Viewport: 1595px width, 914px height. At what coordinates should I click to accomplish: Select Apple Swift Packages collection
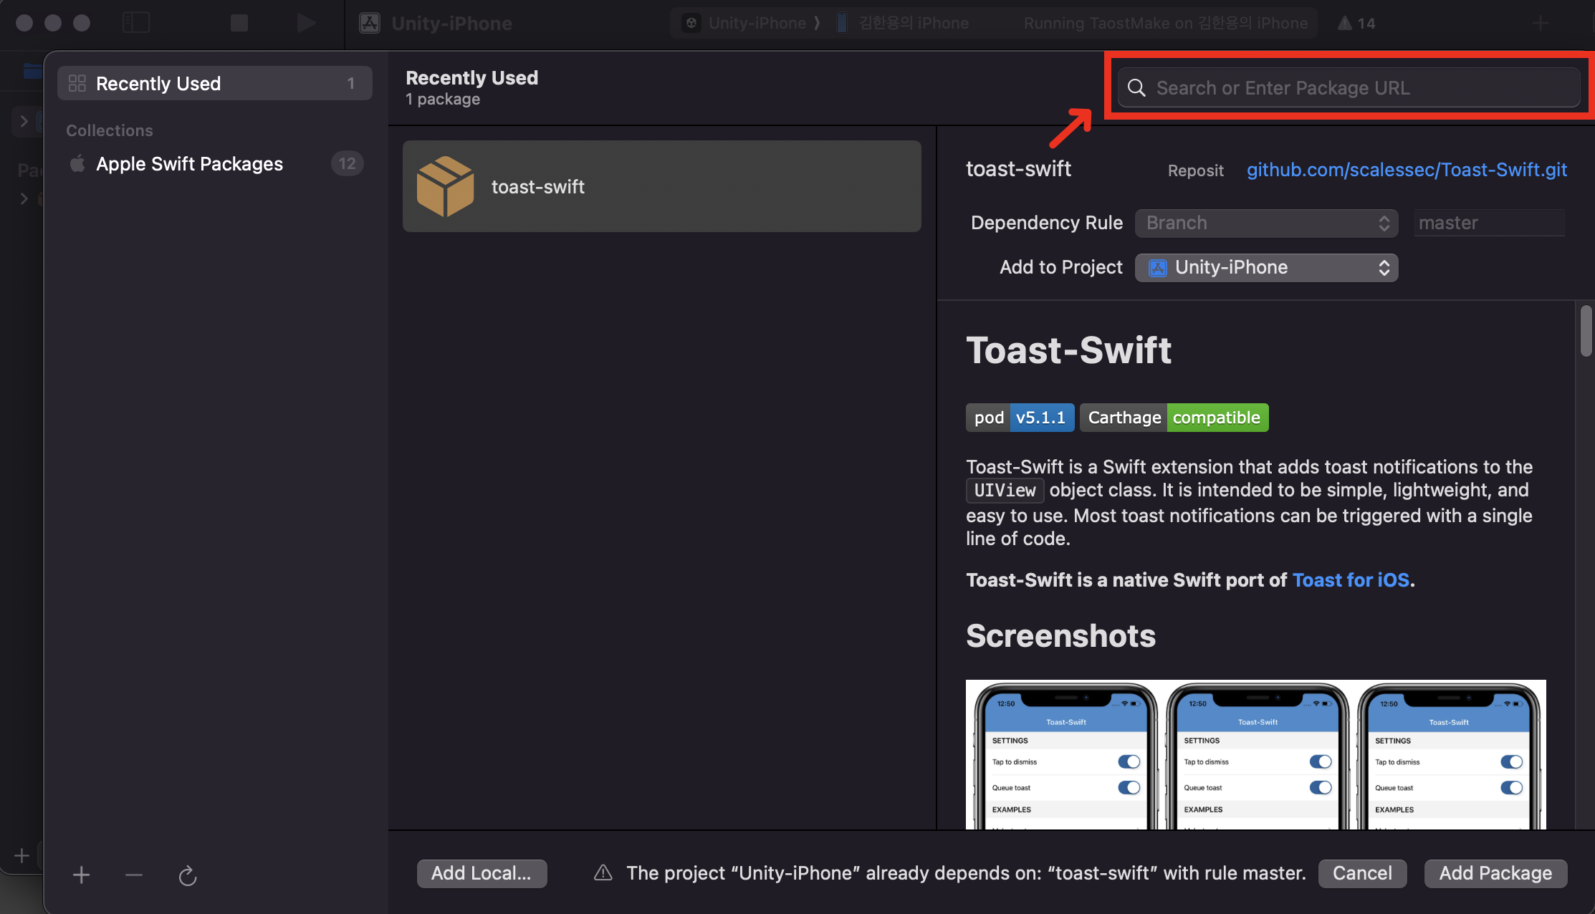point(189,164)
